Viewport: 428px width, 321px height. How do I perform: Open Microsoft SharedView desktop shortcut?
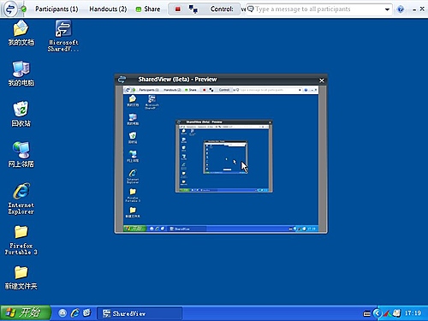coord(63,36)
